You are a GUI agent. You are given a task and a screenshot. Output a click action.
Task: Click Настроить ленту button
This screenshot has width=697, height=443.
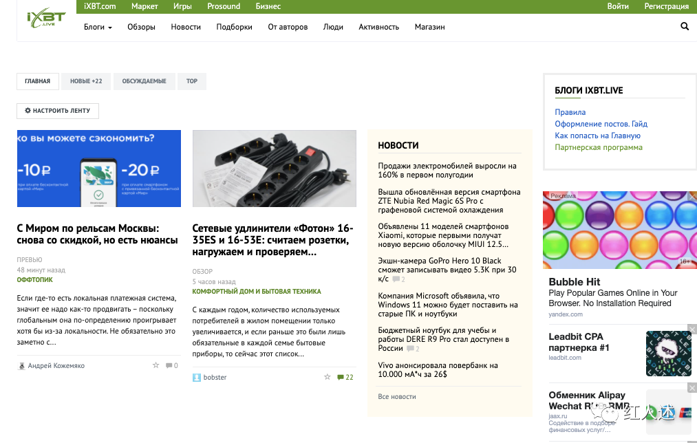pyautogui.click(x=58, y=111)
